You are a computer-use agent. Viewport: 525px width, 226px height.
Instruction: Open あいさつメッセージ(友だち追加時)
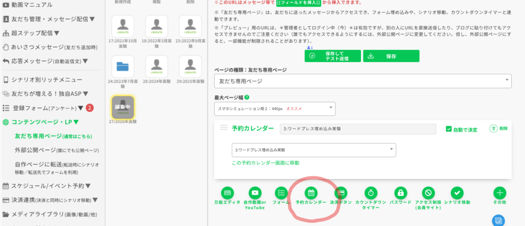tap(50, 47)
